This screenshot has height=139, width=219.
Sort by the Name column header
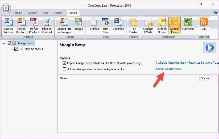[129, 78]
